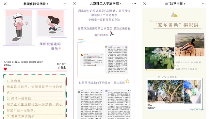Tap the red heart icon
The width and height of the screenshot is (209, 119).
pyautogui.click(x=5, y=69)
